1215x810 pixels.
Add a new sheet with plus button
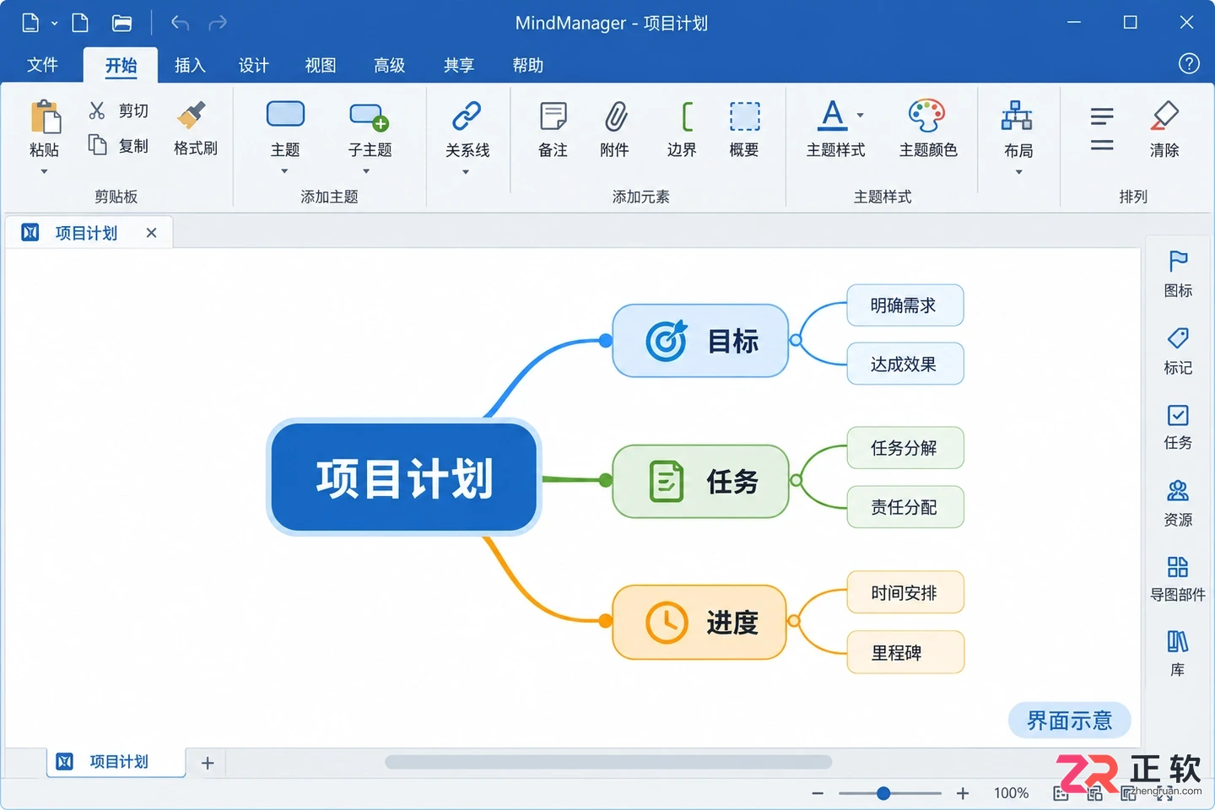coord(208,763)
